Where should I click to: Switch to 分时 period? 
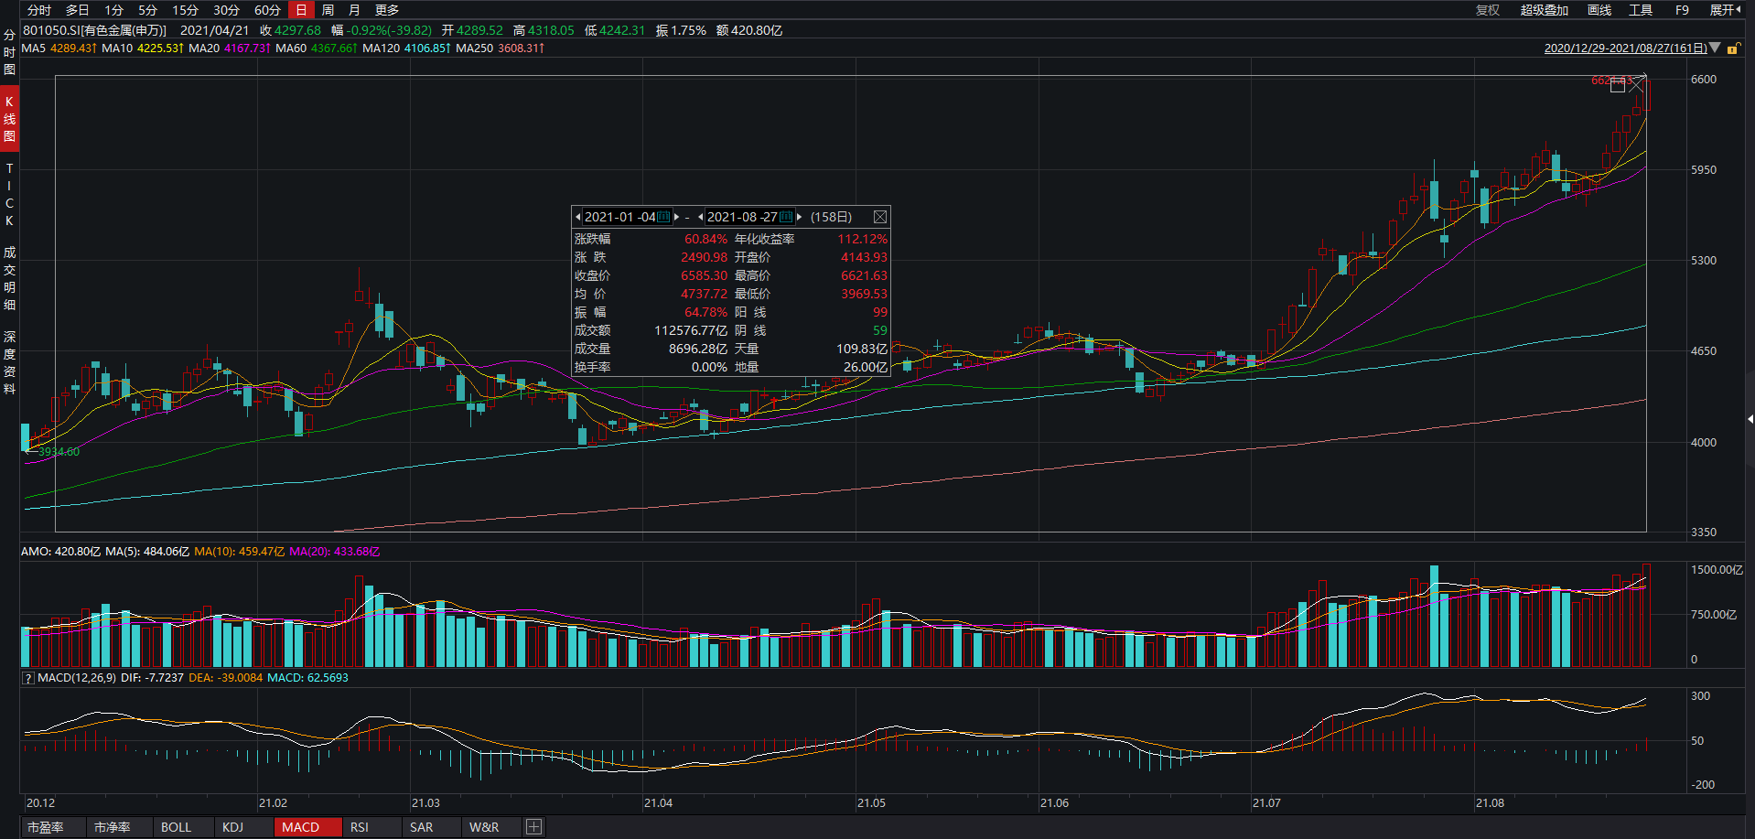[x=39, y=10]
